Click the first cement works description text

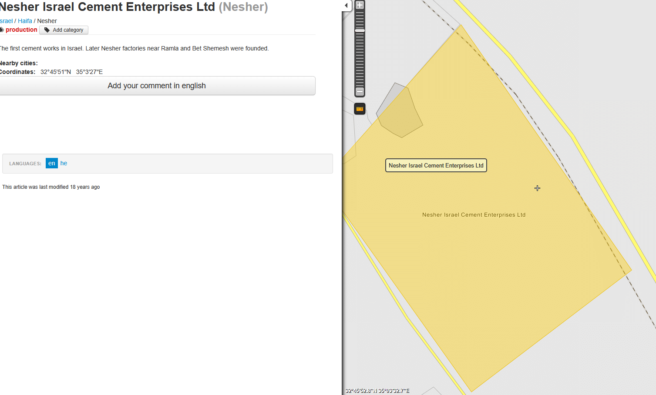[134, 48]
